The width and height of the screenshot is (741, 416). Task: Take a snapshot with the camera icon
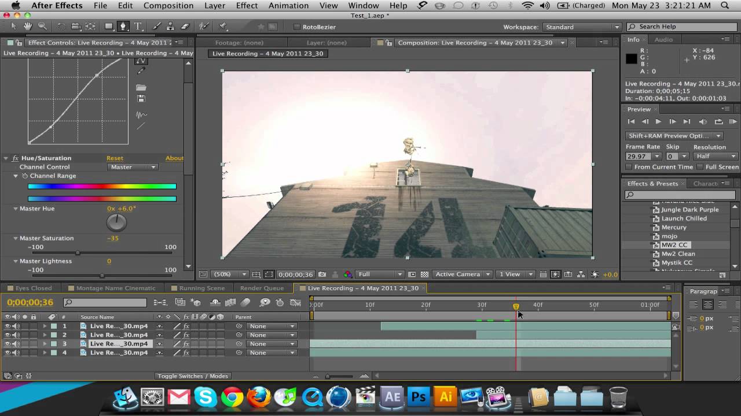[x=322, y=274]
